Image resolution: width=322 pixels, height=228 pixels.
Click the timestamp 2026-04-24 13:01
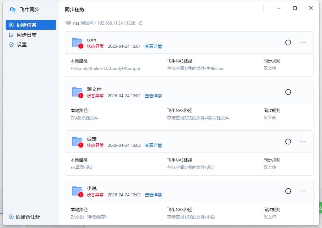(124, 46)
